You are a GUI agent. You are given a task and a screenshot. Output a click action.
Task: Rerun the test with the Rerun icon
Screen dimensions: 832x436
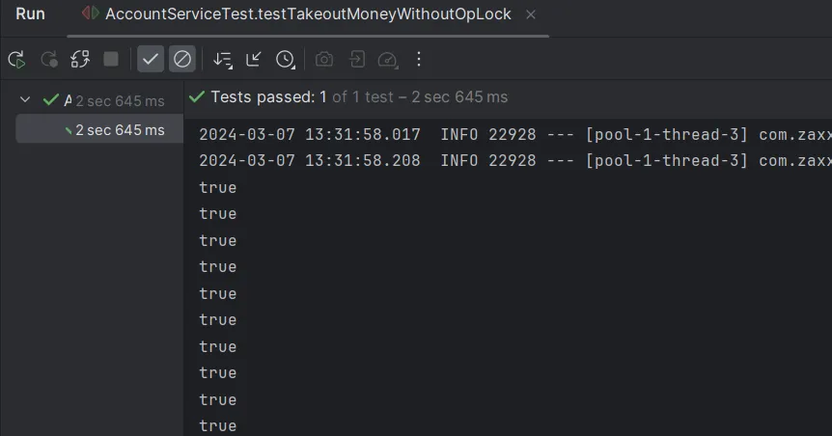point(16,60)
